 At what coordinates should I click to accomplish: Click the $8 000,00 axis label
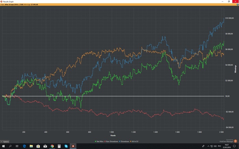[229, 34]
